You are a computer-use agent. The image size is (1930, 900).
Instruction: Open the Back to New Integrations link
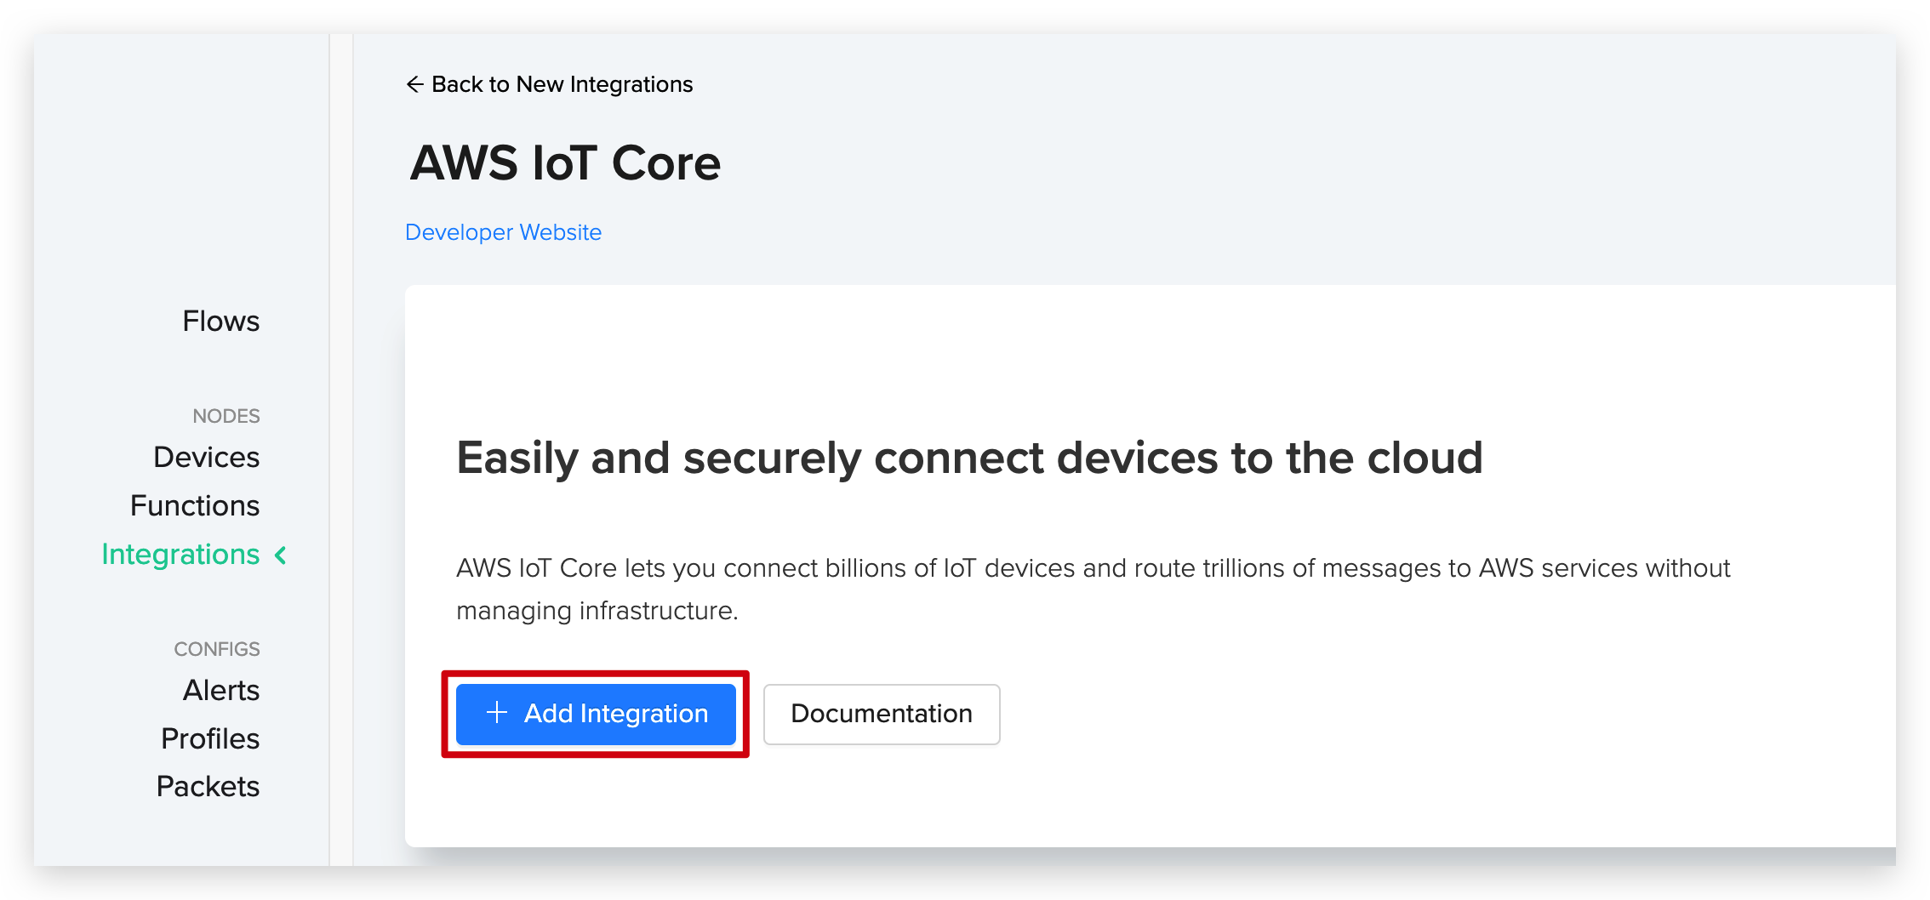(550, 84)
